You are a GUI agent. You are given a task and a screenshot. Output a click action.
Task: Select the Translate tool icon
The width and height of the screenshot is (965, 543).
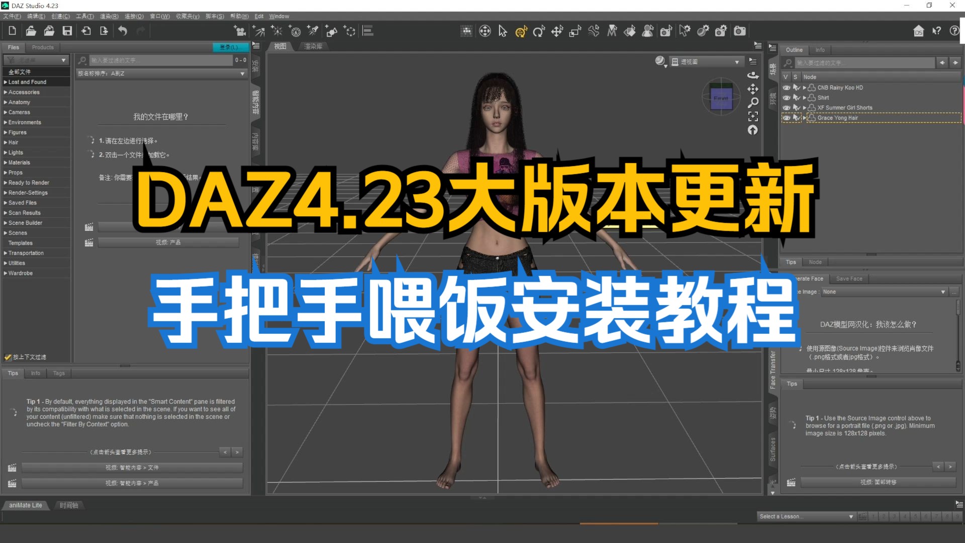(x=557, y=32)
